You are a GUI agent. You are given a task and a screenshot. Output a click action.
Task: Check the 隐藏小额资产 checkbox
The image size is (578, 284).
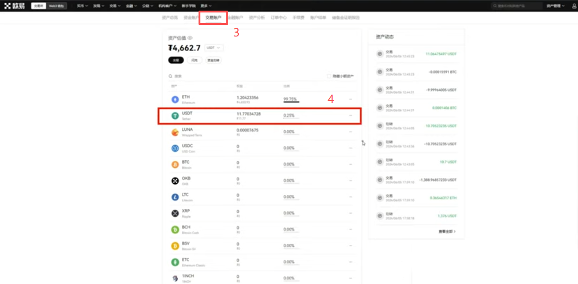tap(329, 76)
